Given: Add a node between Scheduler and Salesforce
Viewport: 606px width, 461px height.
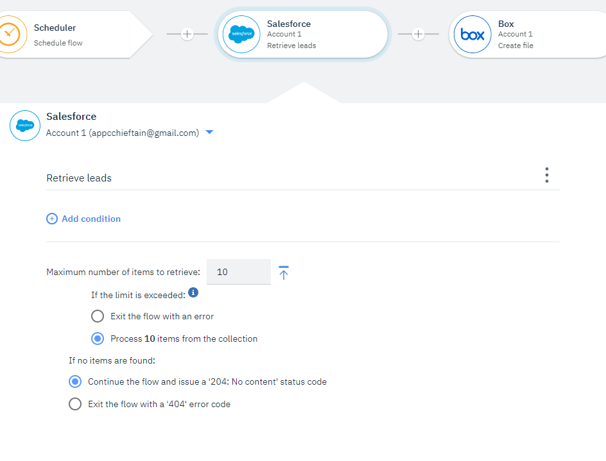Looking at the screenshot, I should [x=187, y=34].
